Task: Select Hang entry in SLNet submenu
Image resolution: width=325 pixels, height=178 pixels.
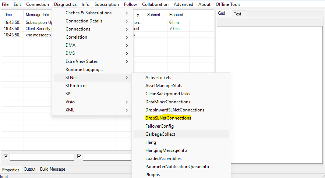Action: coord(181,142)
